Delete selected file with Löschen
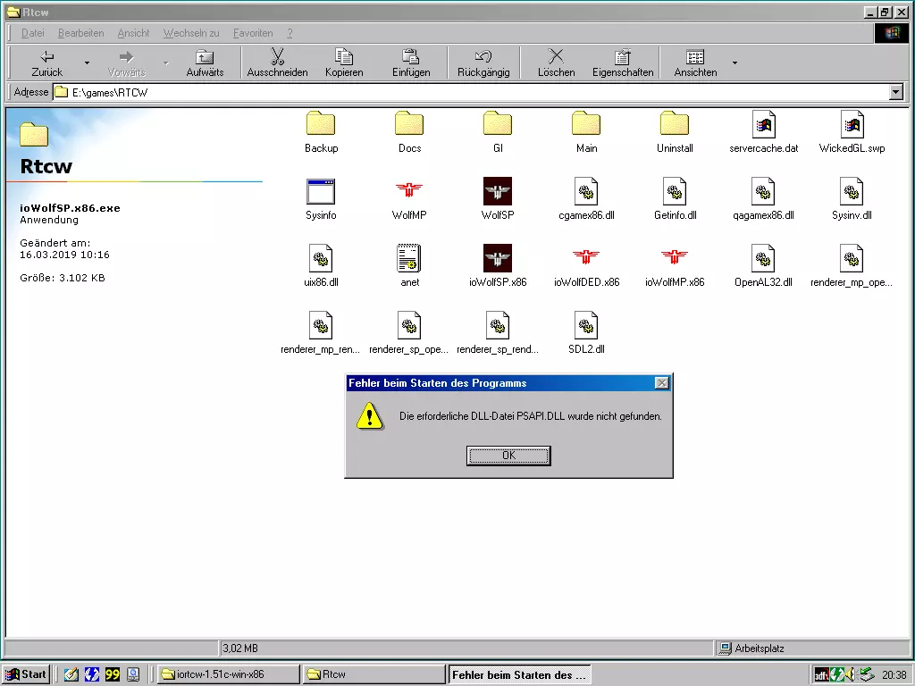Screen dimensions: 915x686 [x=556, y=63]
